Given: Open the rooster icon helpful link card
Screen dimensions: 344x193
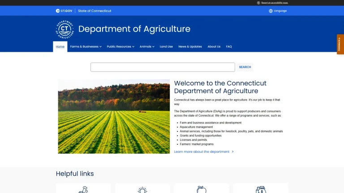Looking at the screenshot, I should 83,189.
